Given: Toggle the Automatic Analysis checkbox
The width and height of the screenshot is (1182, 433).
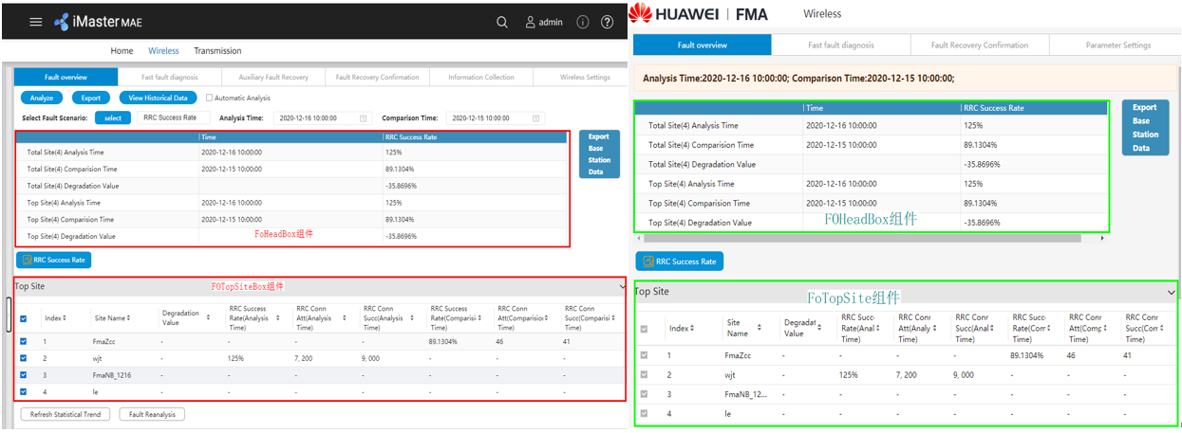Looking at the screenshot, I should (x=210, y=98).
